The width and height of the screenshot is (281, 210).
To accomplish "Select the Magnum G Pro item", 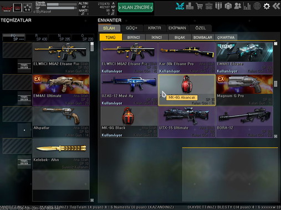I will [244, 90].
